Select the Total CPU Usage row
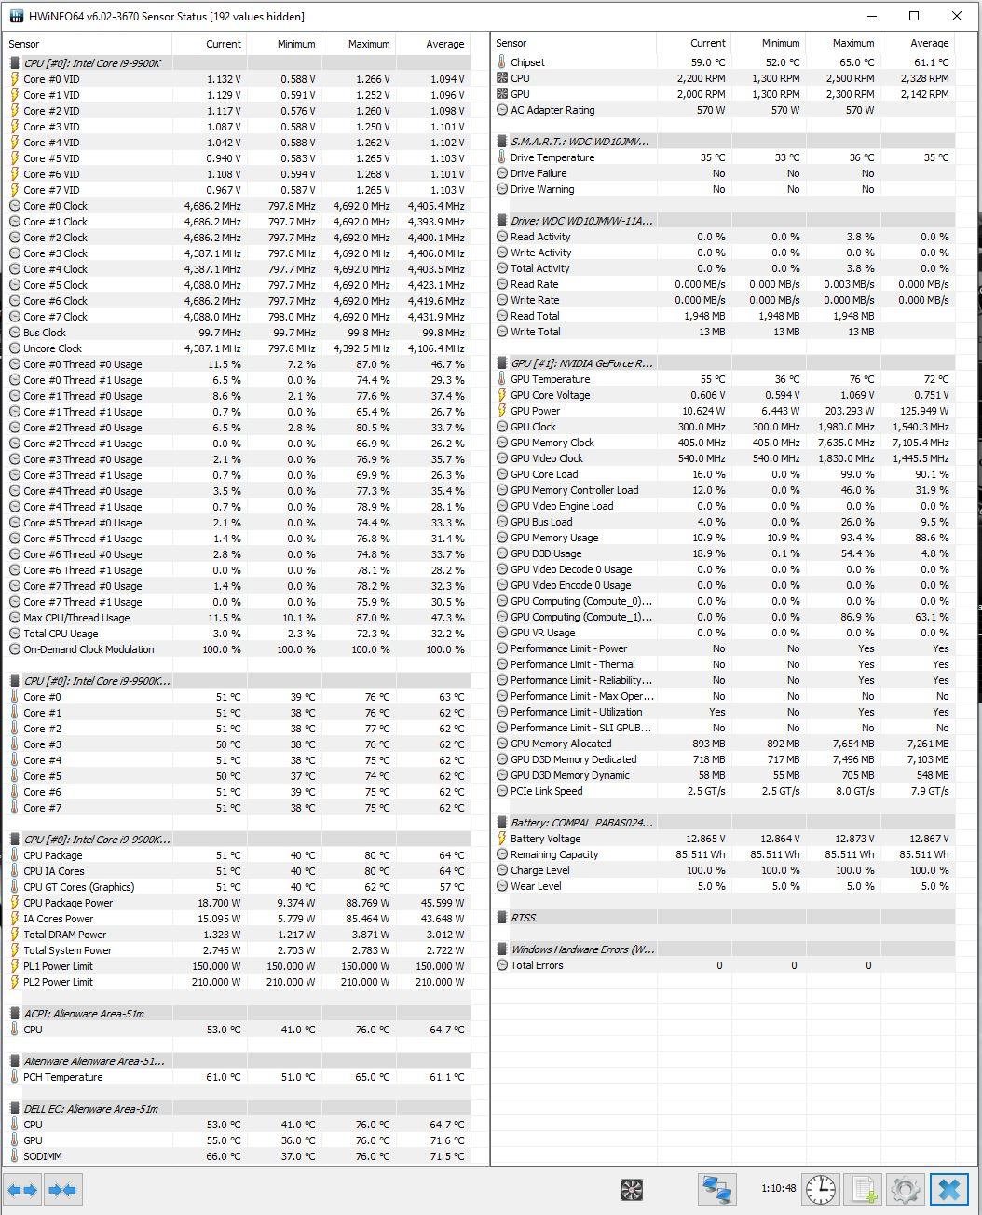This screenshot has height=1215, width=982. (238, 634)
